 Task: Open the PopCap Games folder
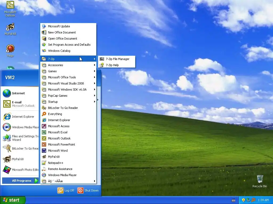[x=68, y=96]
